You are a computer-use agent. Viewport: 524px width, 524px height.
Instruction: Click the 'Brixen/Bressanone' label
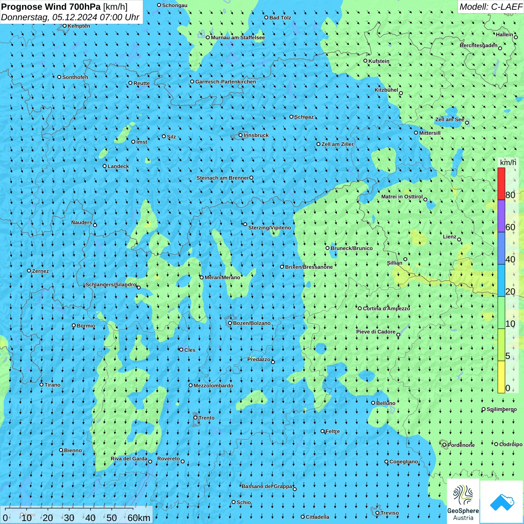tap(309, 267)
